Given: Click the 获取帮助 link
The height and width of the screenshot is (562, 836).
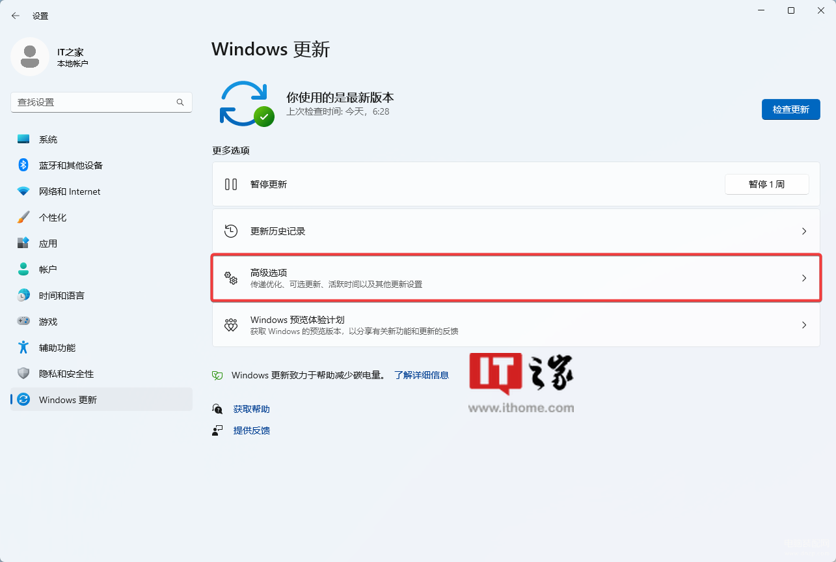Looking at the screenshot, I should (251, 409).
